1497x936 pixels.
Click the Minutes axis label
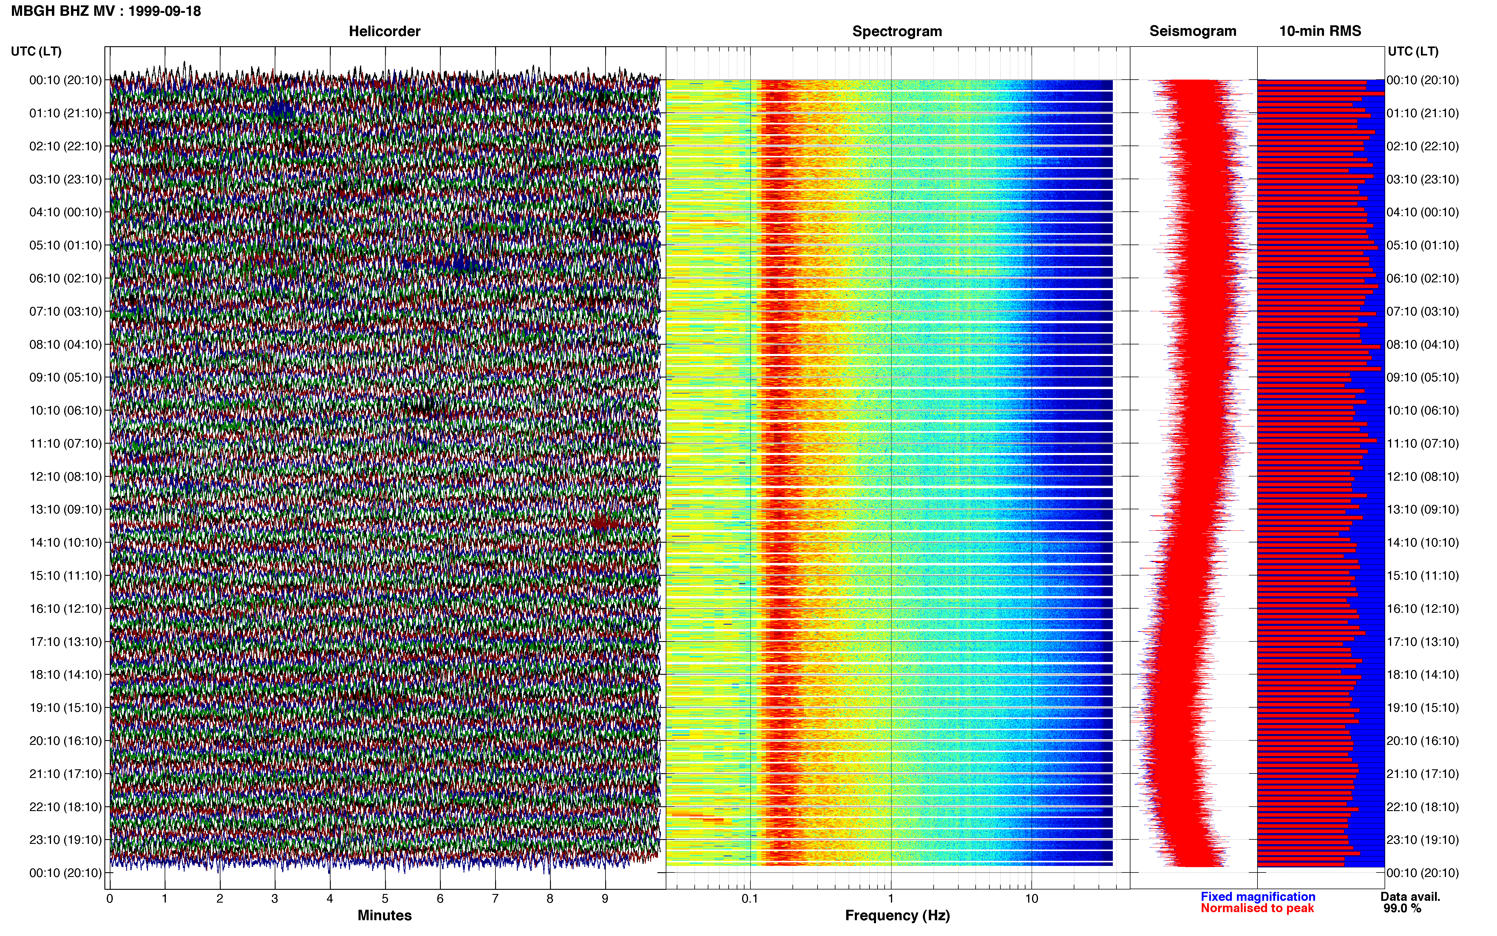pyautogui.click(x=384, y=915)
